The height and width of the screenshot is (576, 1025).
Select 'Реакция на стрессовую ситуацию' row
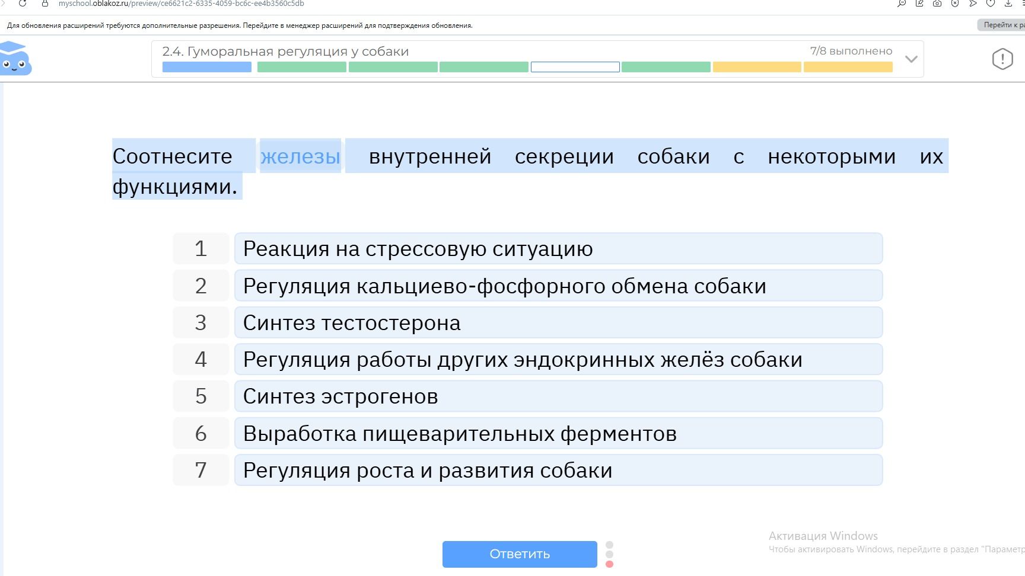pos(558,248)
